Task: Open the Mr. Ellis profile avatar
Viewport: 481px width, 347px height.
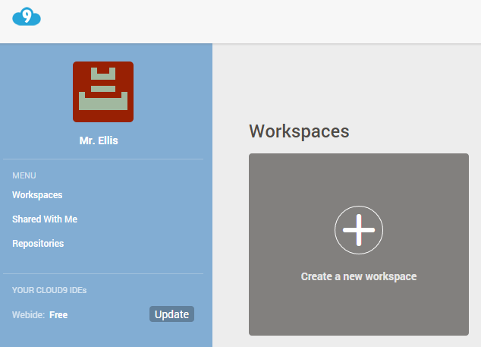Action: (x=103, y=92)
